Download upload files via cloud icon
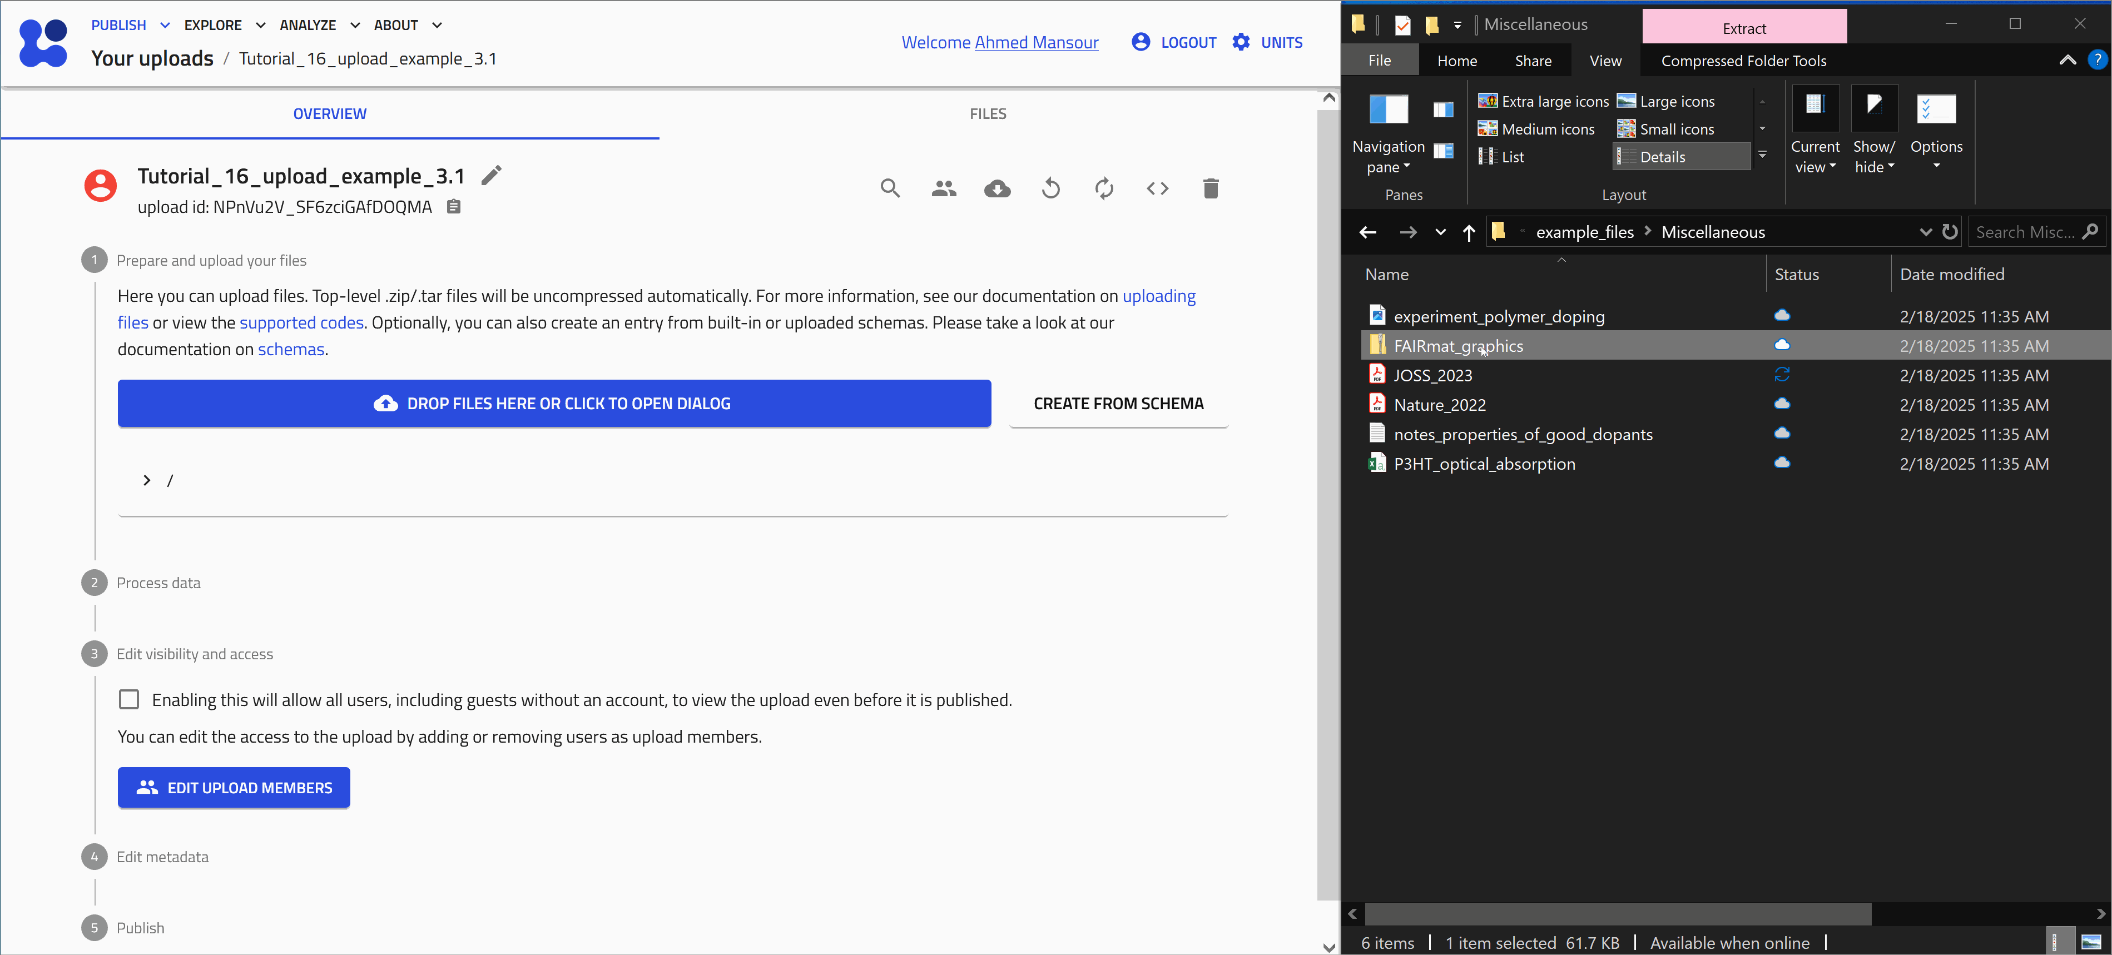The image size is (2112, 955). (x=997, y=188)
